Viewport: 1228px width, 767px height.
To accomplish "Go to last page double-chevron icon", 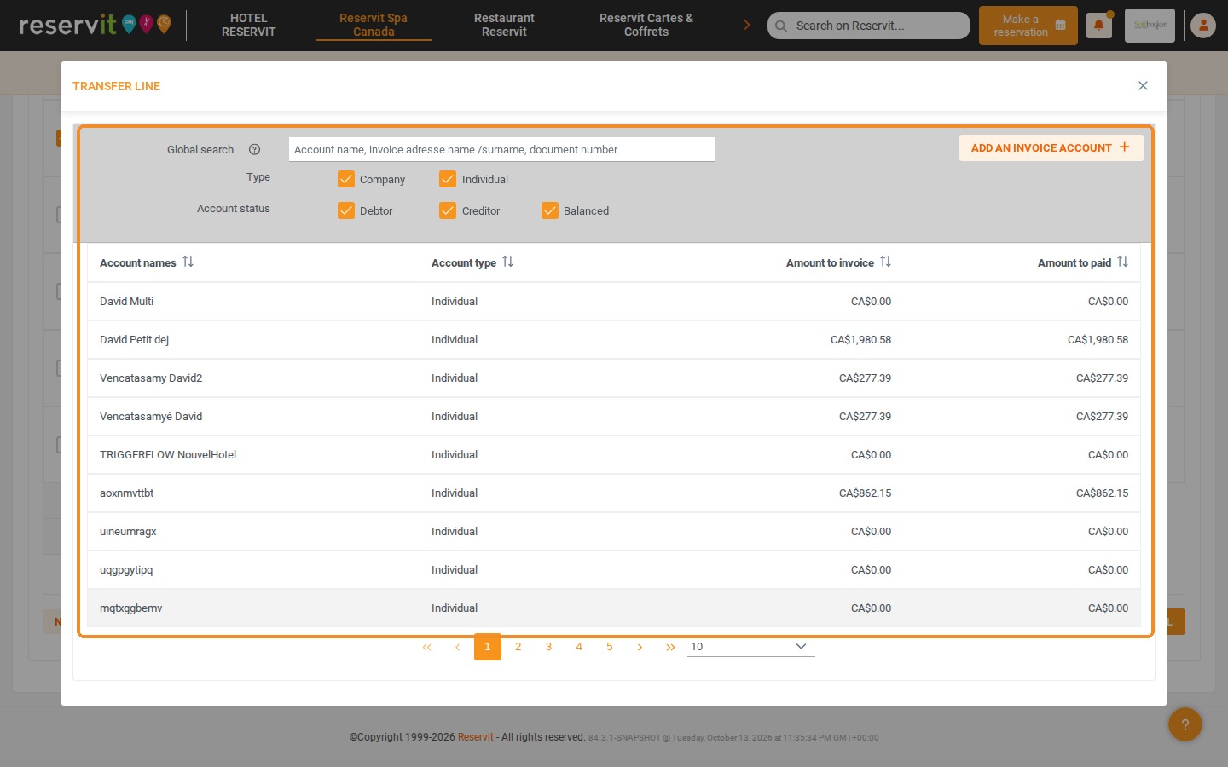I will pos(670,647).
